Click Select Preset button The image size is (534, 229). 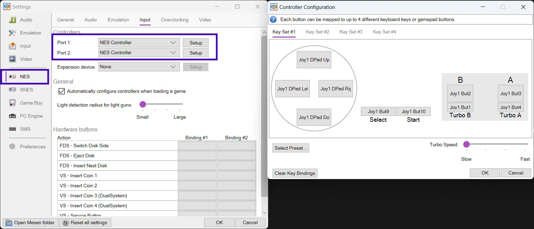290,148
